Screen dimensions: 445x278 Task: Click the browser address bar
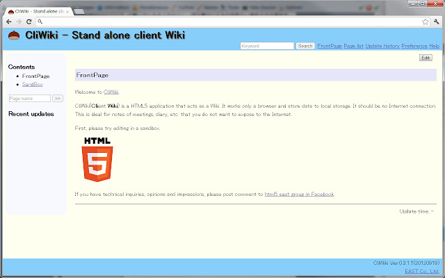click(232, 22)
